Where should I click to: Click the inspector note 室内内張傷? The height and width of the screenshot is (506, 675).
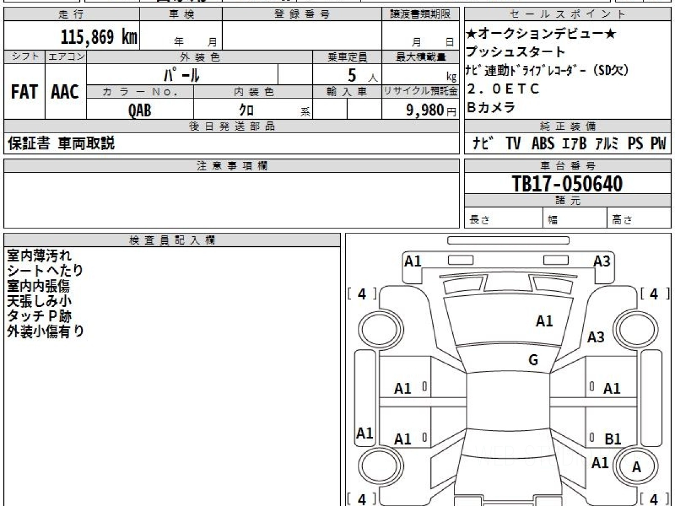click(x=38, y=286)
